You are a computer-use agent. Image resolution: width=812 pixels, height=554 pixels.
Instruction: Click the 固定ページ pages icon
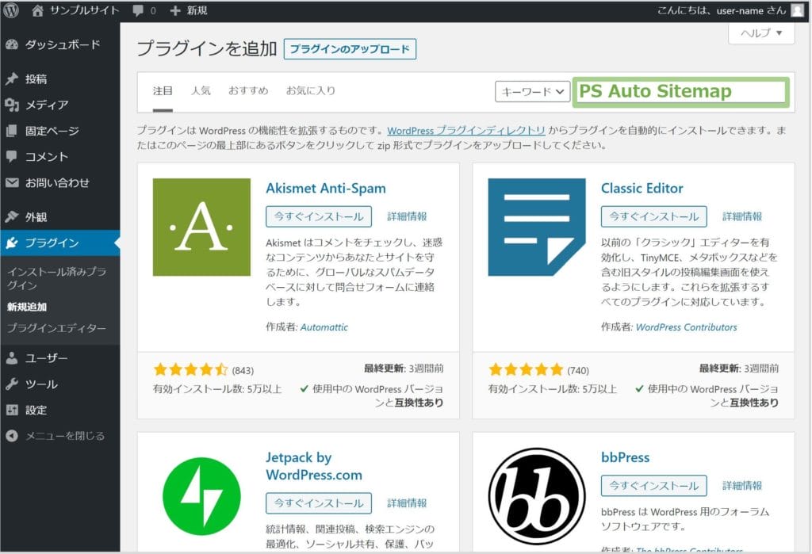[x=12, y=131]
